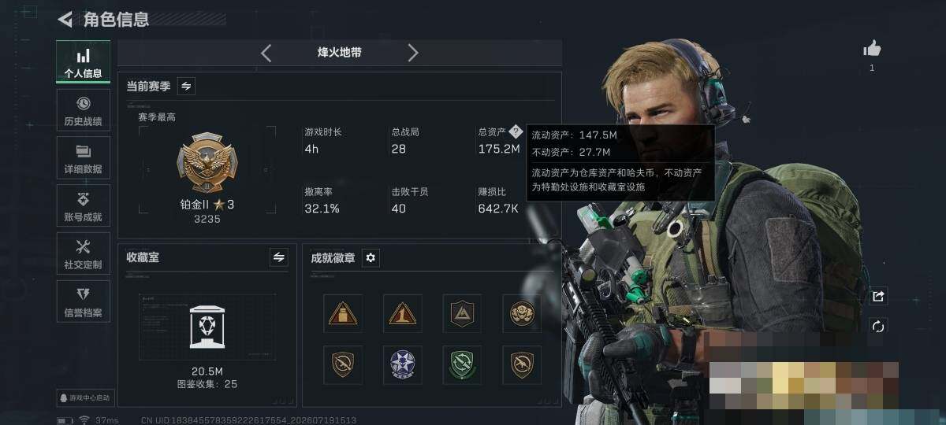Viewport: 946px width, 425px height.
Task: Toggle the season switch icon beside 当前赛季
Action: tap(186, 86)
